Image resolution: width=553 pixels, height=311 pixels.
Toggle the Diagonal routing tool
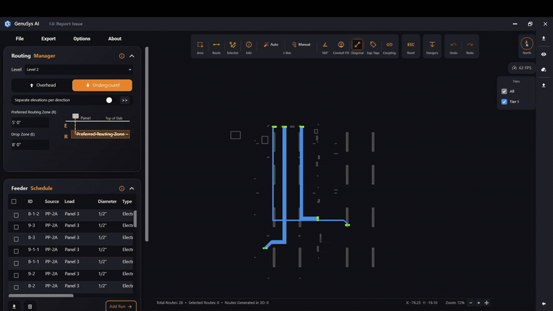click(x=357, y=47)
